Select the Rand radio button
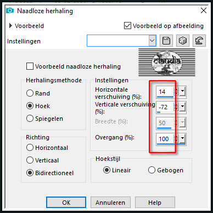 [x=30, y=93]
